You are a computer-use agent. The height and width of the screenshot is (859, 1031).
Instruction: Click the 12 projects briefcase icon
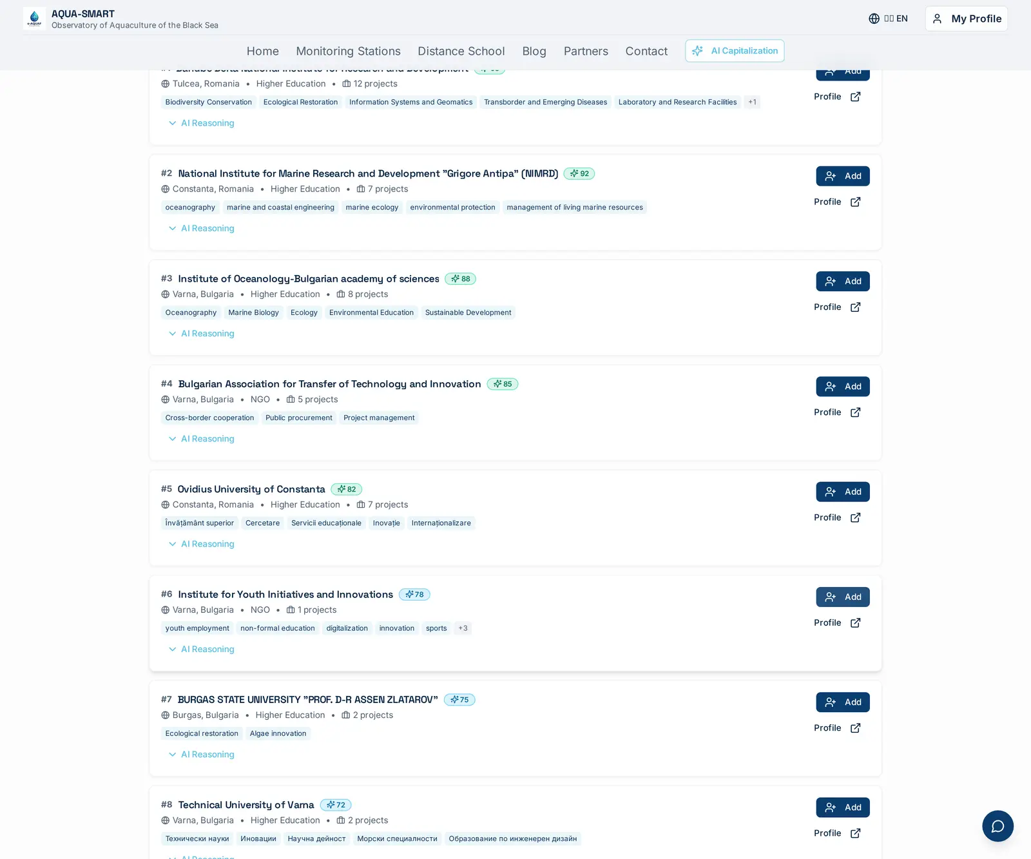pyautogui.click(x=347, y=84)
